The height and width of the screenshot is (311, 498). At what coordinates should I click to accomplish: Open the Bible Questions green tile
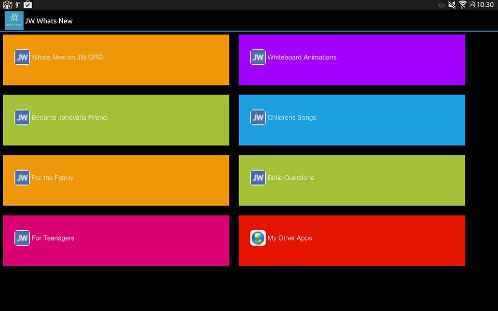(x=352, y=180)
